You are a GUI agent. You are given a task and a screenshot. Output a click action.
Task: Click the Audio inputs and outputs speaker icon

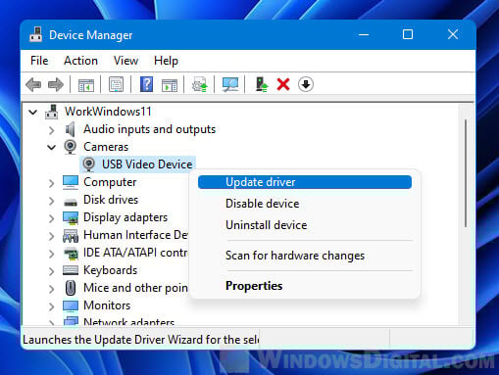pos(70,129)
